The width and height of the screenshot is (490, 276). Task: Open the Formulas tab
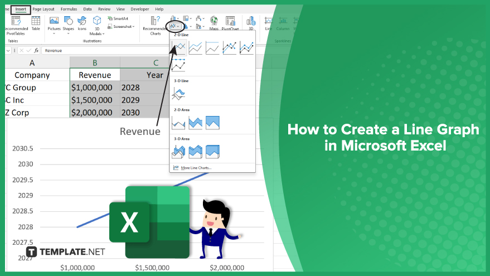pos(69,9)
